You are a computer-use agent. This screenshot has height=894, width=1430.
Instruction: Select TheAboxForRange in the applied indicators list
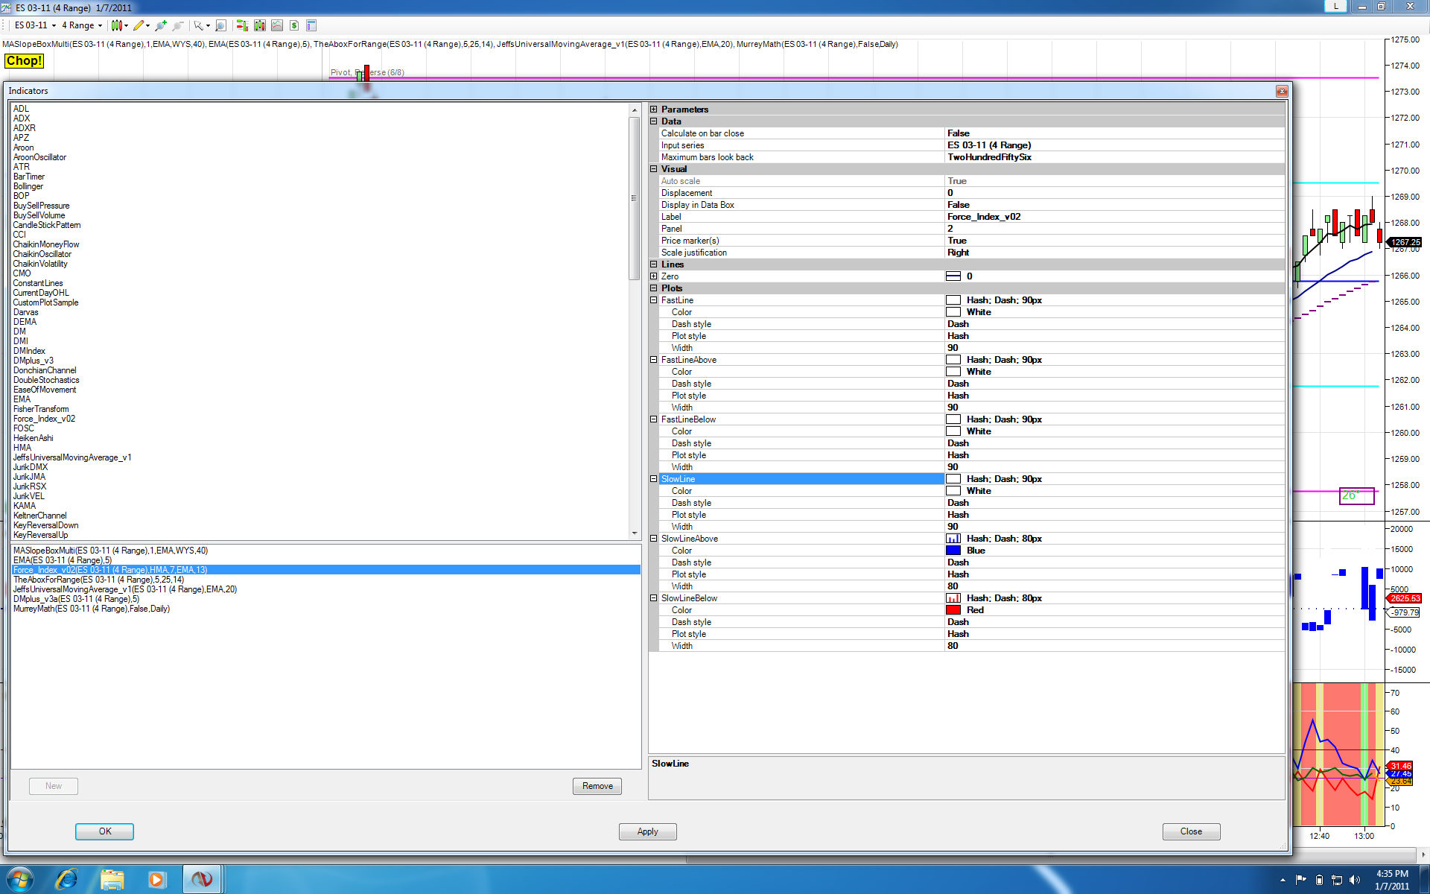(x=325, y=580)
